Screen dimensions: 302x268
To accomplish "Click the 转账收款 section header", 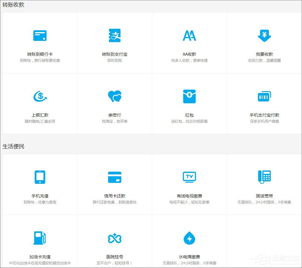I will (13, 5).
